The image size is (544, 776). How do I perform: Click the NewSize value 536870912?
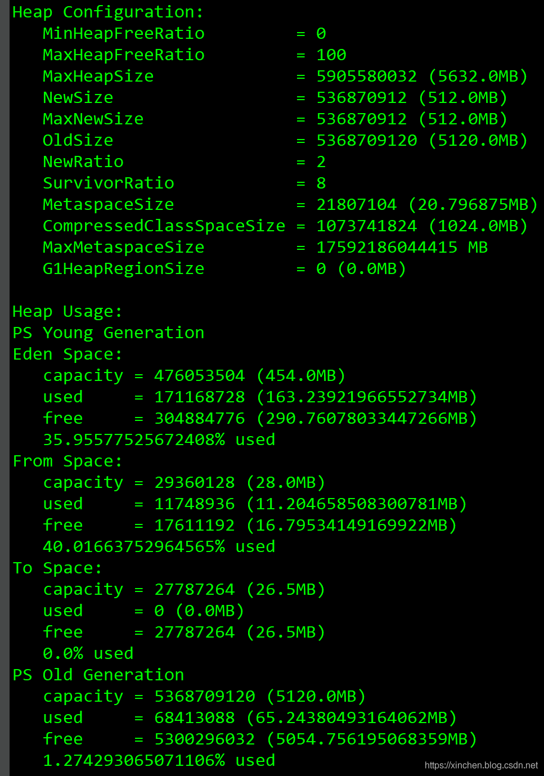point(361,97)
